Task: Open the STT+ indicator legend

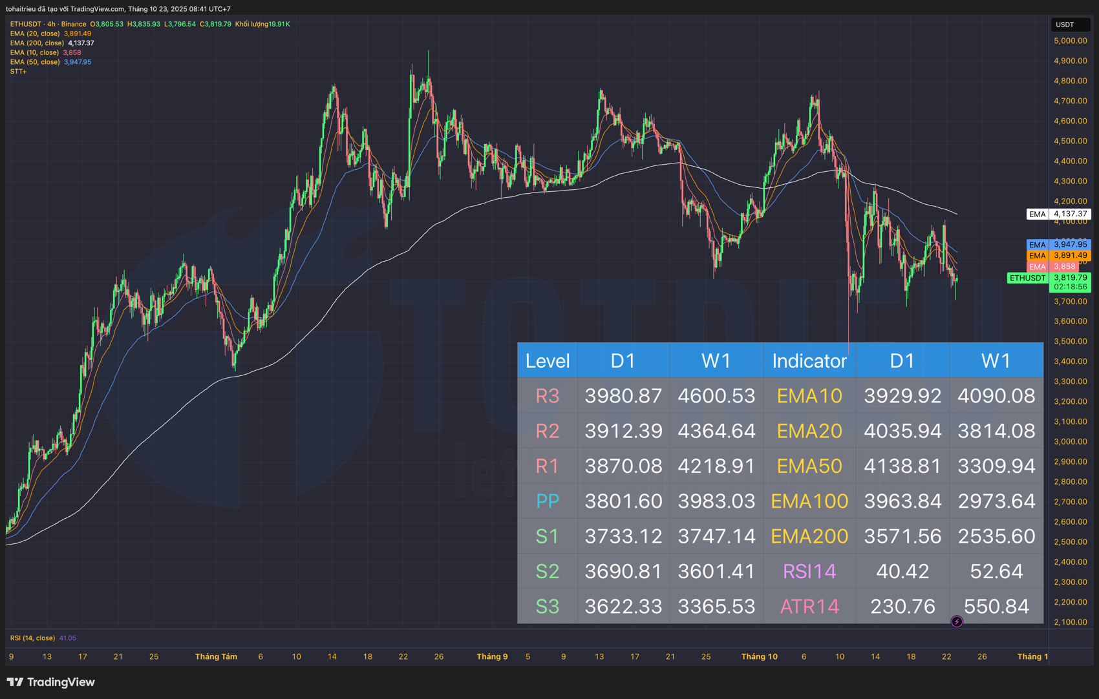Action: click(x=18, y=72)
